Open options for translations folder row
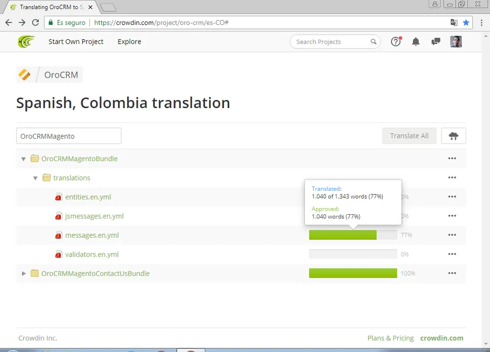This screenshot has width=490, height=352. [452, 178]
